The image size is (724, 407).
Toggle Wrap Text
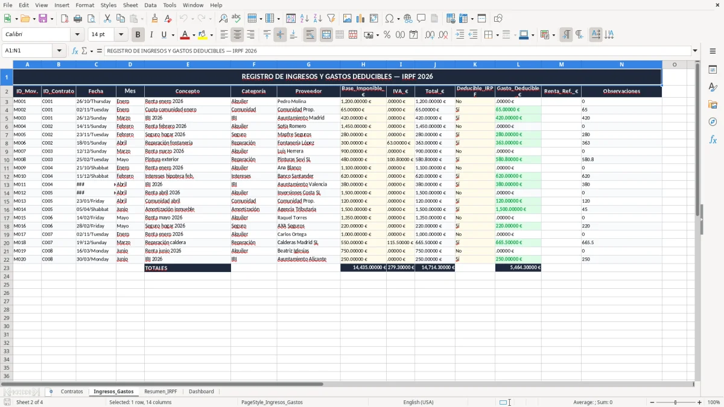coord(310,35)
